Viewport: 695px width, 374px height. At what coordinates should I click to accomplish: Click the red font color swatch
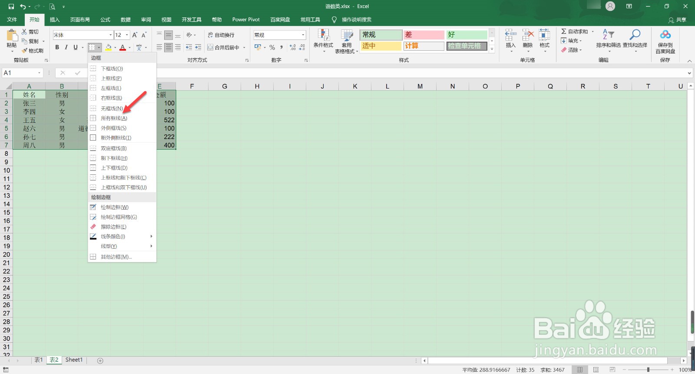pyautogui.click(x=123, y=47)
